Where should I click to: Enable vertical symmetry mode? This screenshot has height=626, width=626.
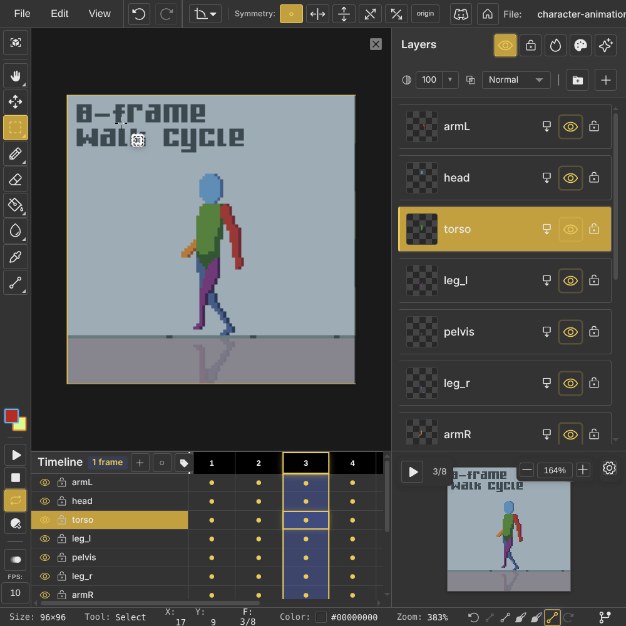point(344,14)
